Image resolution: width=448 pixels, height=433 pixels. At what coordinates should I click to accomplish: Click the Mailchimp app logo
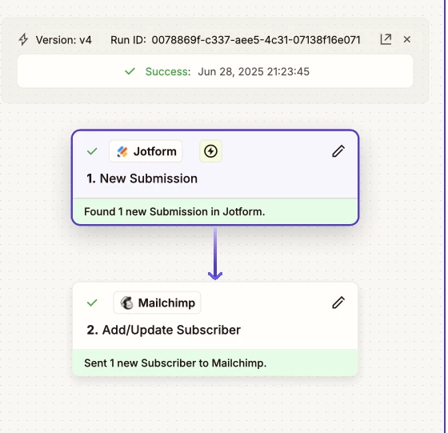click(126, 303)
